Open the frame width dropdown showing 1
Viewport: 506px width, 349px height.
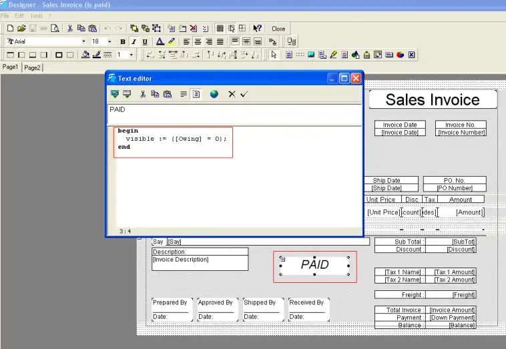(131, 55)
